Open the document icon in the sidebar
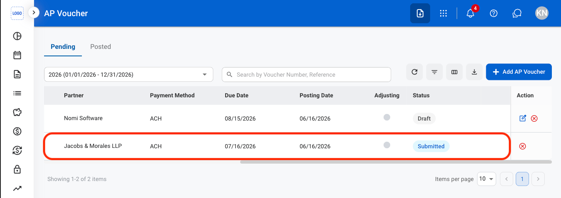 17,74
